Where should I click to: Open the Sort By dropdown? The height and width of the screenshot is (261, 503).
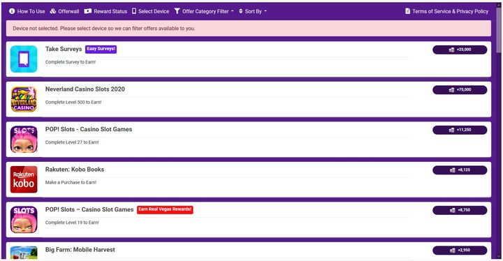(253, 11)
